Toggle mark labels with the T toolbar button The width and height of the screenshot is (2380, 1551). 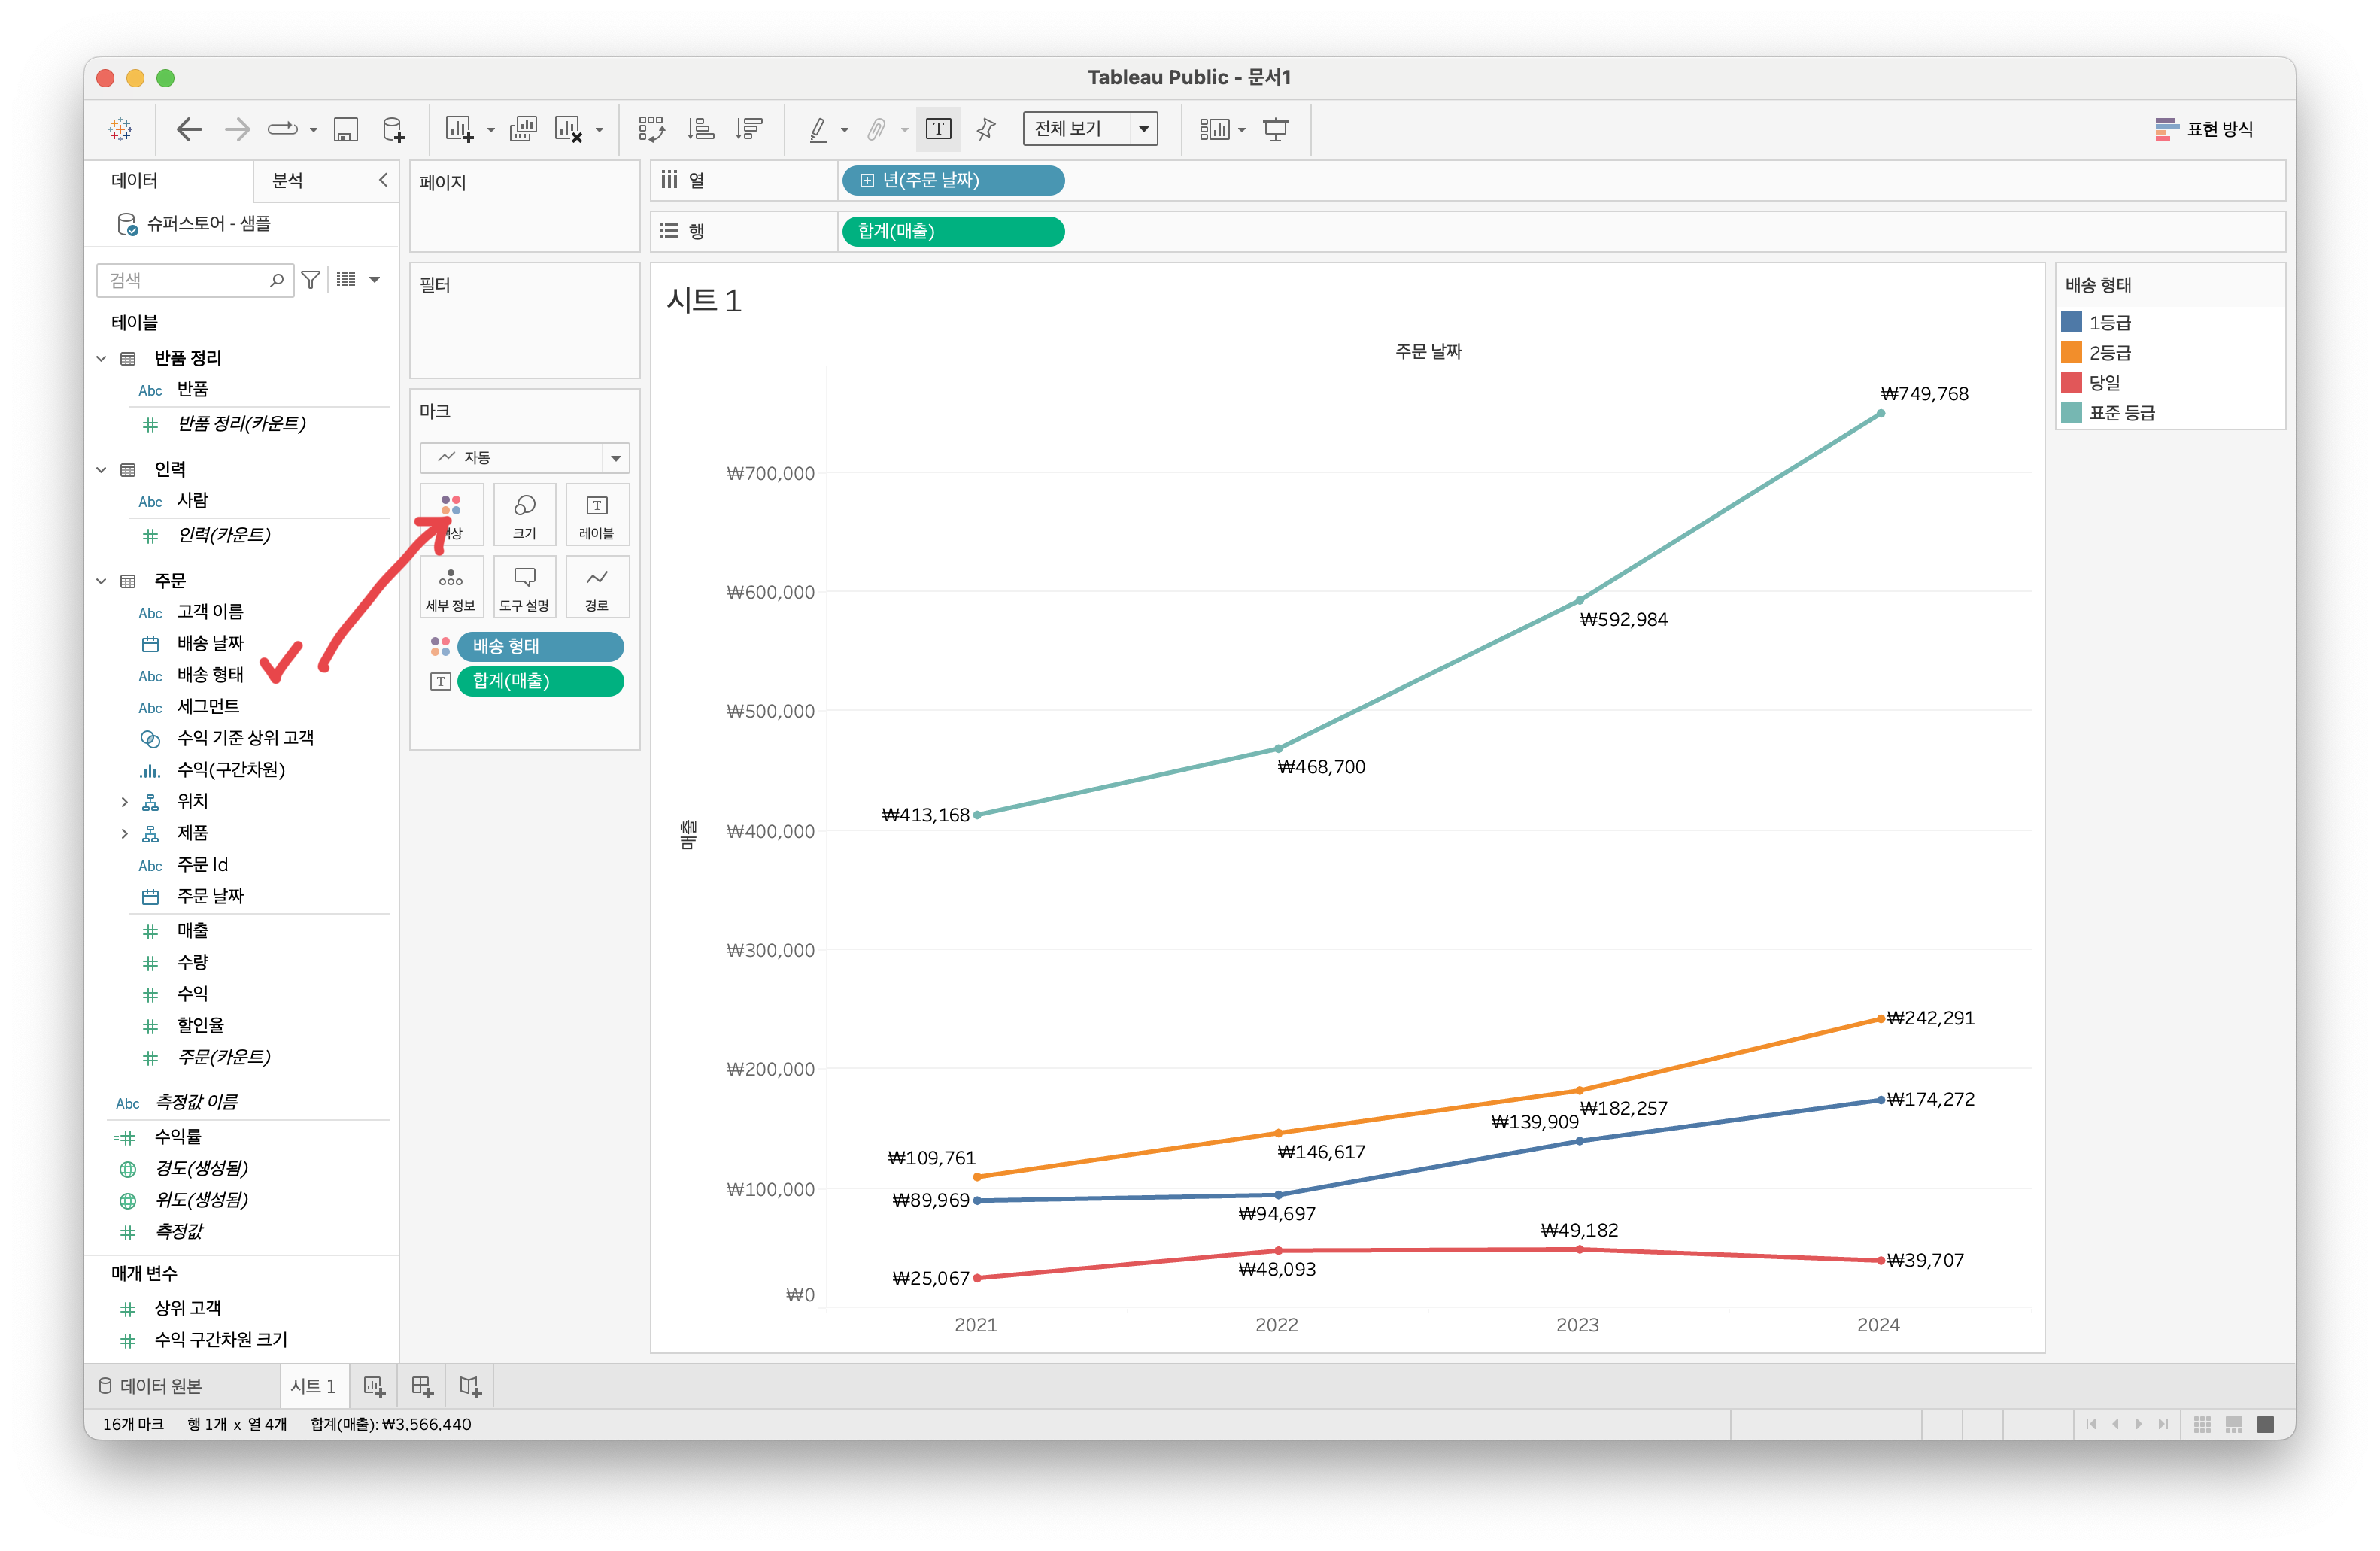coord(938,129)
